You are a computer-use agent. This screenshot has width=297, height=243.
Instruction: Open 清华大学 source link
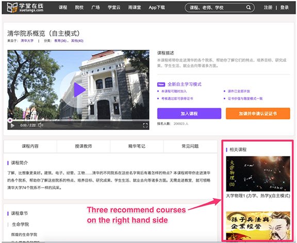[27, 41]
